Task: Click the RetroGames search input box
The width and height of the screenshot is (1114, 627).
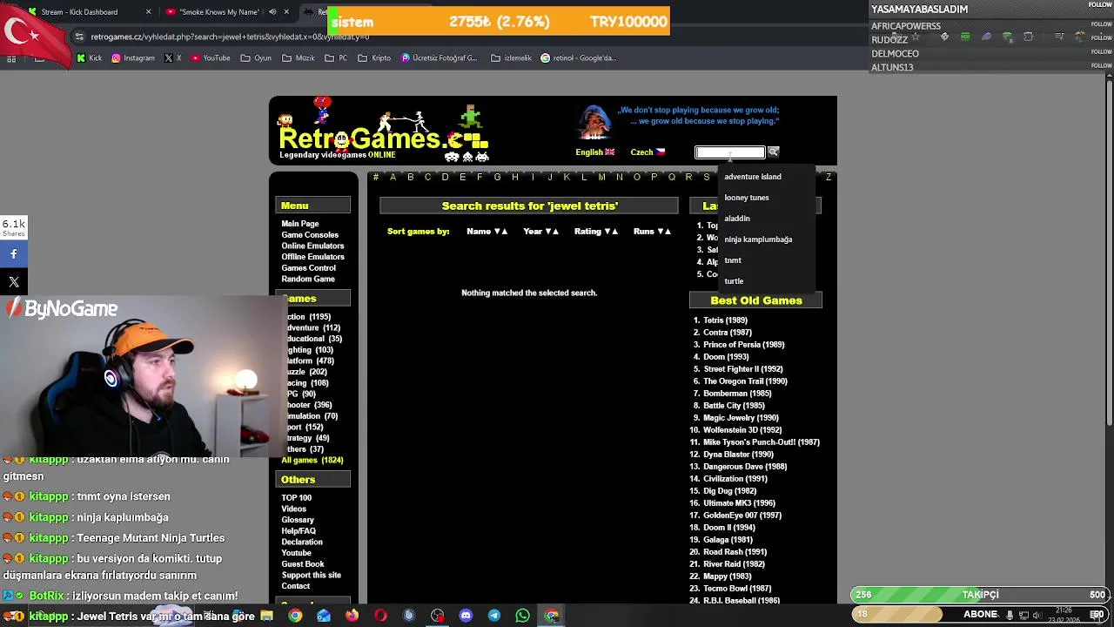Action: click(730, 152)
